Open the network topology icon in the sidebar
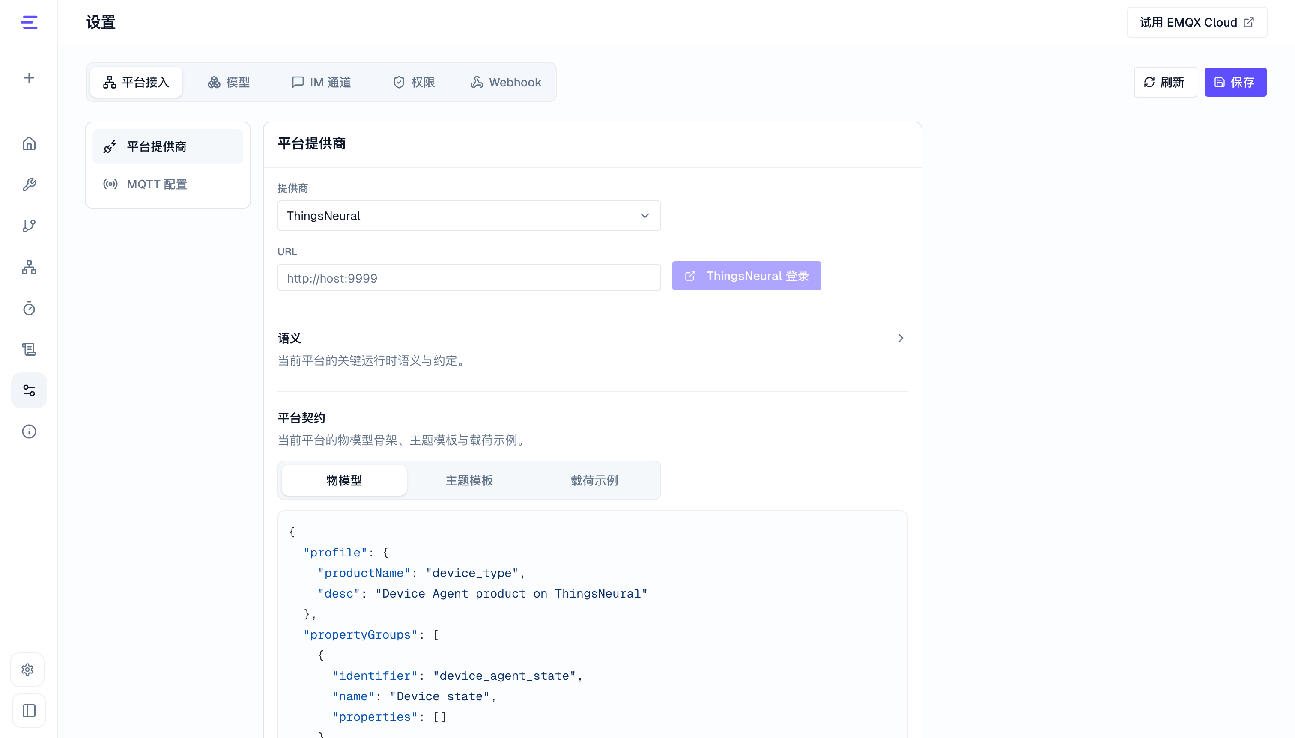Viewport: 1295px width, 738px height. [x=29, y=267]
